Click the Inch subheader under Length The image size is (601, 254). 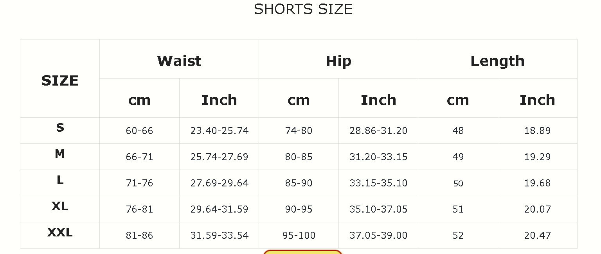(537, 100)
